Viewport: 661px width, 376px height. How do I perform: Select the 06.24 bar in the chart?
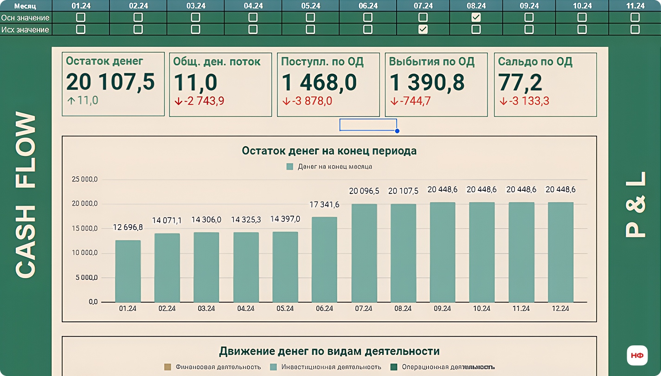point(324,259)
